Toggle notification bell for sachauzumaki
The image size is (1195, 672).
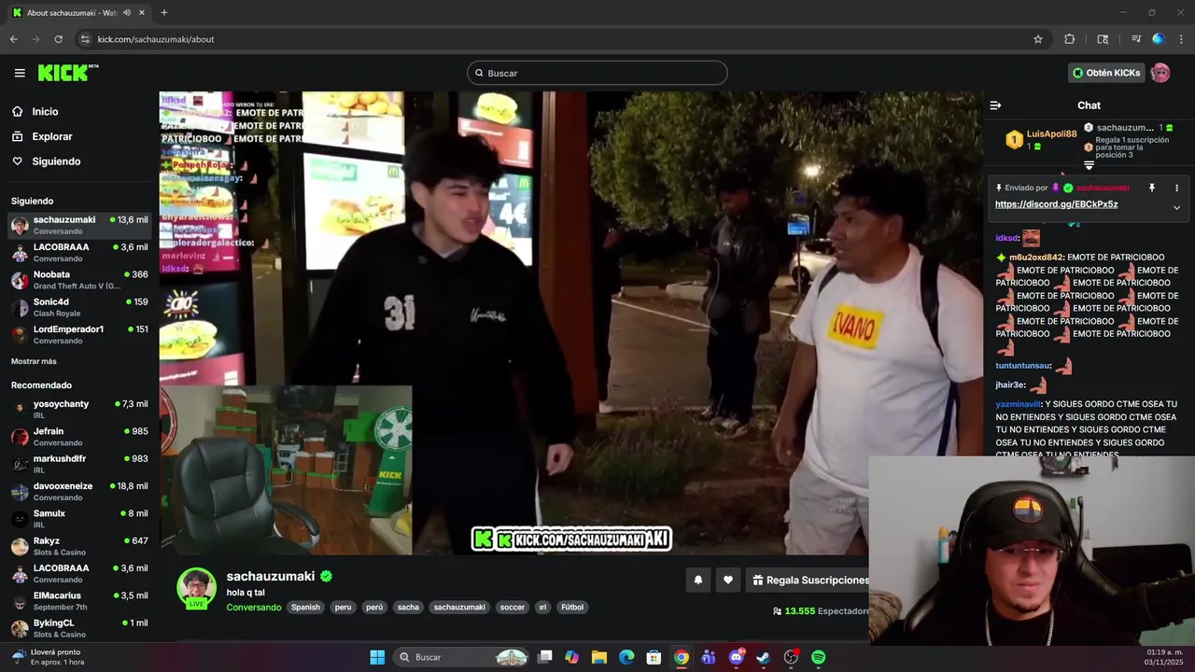(697, 580)
